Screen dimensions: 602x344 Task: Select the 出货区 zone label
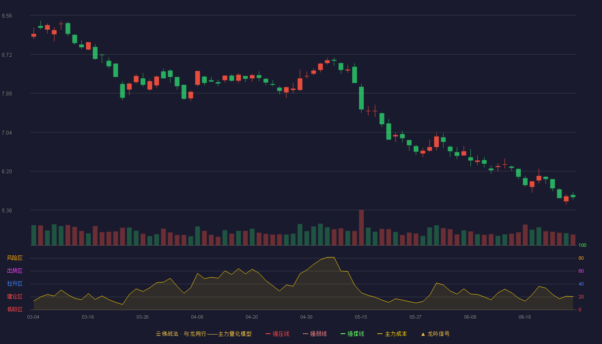coord(15,271)
